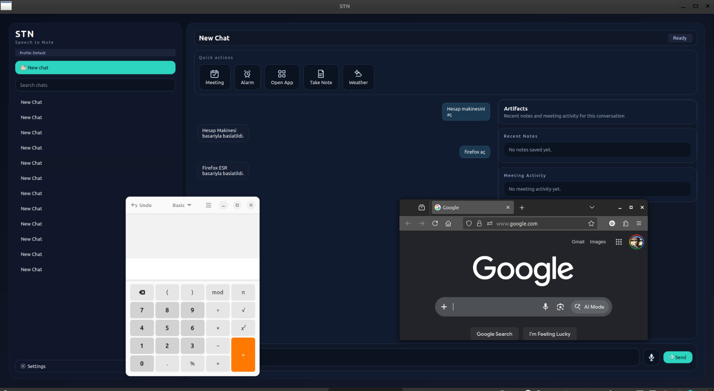714x391 pixels.
Task: Open the Firefox application menu
Action: coord(639,224)
